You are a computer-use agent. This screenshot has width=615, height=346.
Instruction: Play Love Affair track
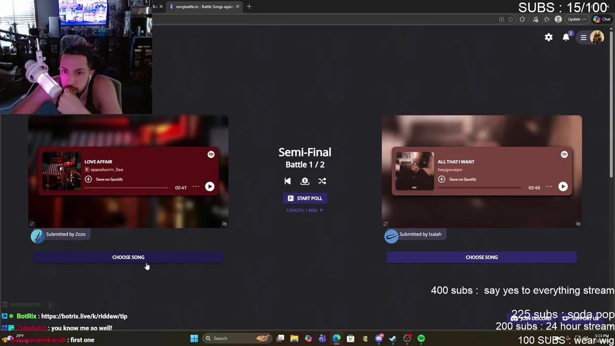pos(209,186)
